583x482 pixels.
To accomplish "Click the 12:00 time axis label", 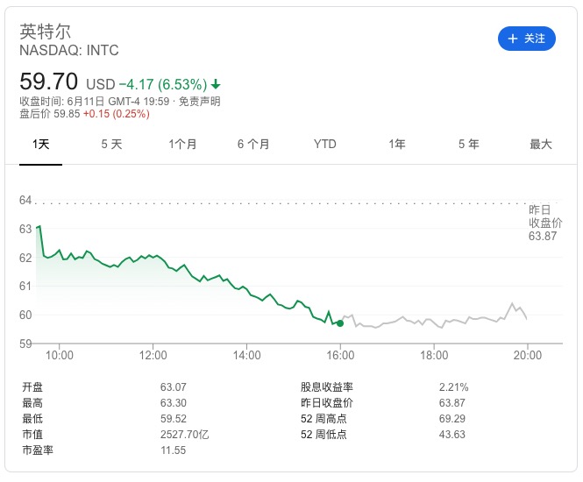I will click(153, 355).
